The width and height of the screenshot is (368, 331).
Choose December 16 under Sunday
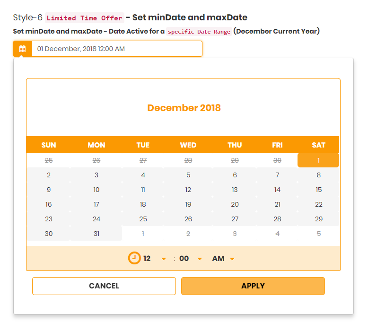tap(49, 204)
